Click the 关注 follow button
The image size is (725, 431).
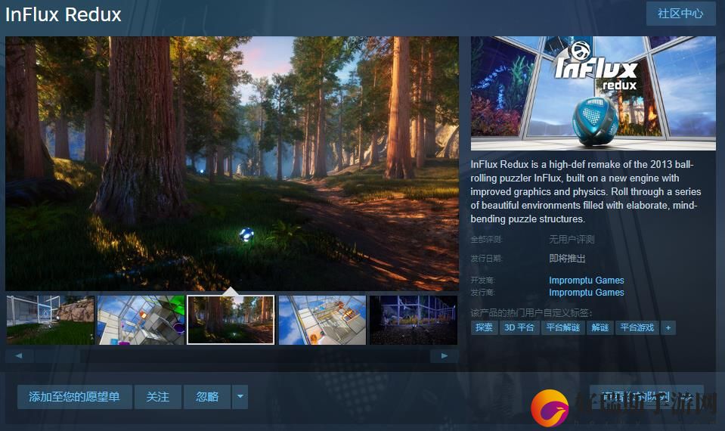158,397
